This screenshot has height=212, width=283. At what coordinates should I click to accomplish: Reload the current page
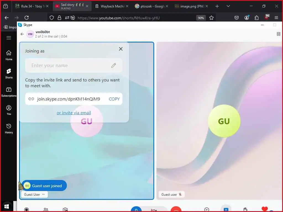[27, 18]
